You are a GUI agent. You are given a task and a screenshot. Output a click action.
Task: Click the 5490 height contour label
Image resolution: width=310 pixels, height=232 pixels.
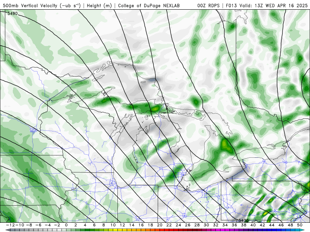[x=12, y=14]
